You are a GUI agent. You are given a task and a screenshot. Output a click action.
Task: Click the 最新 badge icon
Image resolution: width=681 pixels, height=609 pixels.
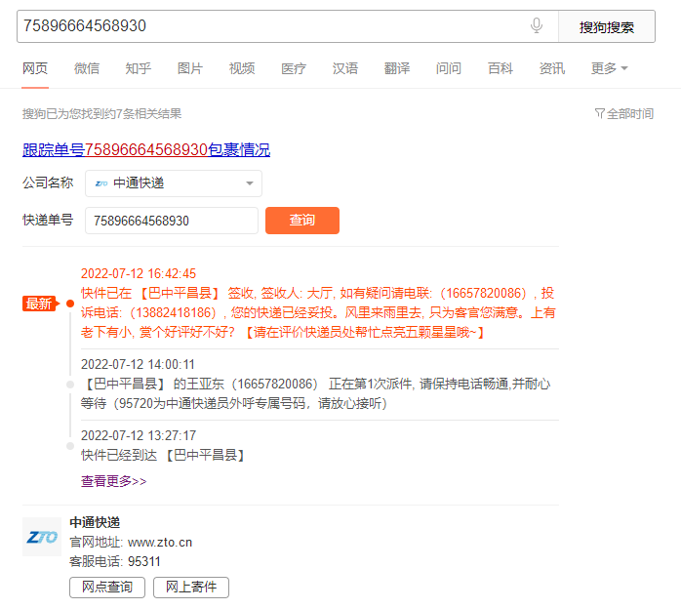40,304
